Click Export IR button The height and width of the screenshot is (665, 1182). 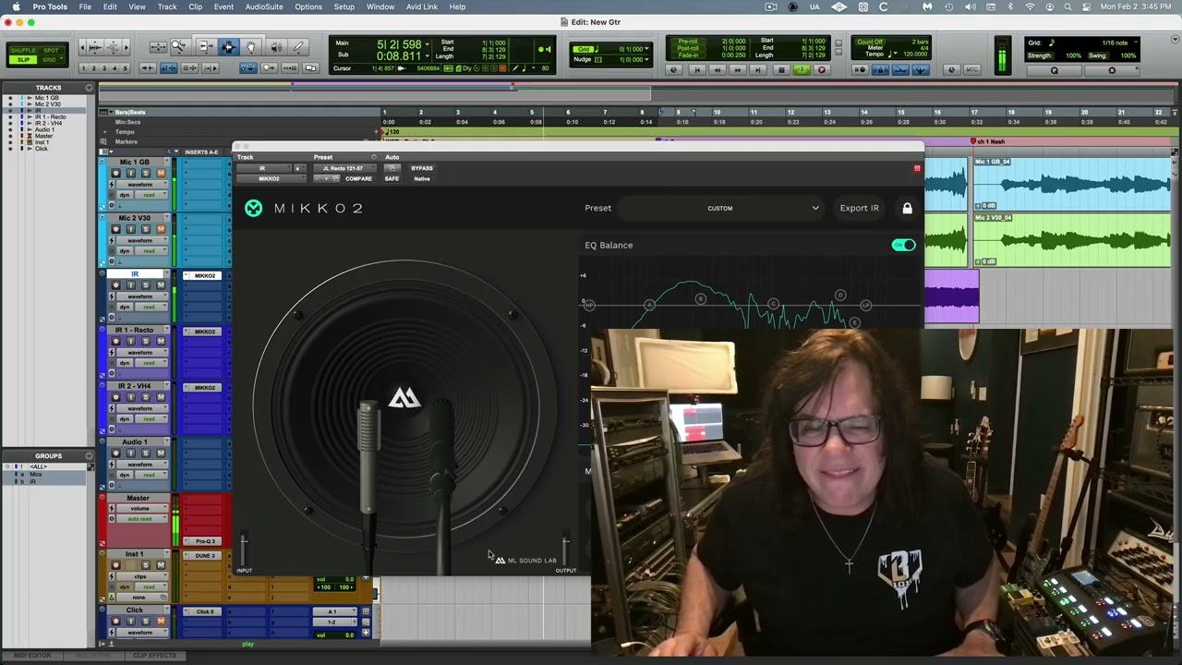(x=859, y=208)
